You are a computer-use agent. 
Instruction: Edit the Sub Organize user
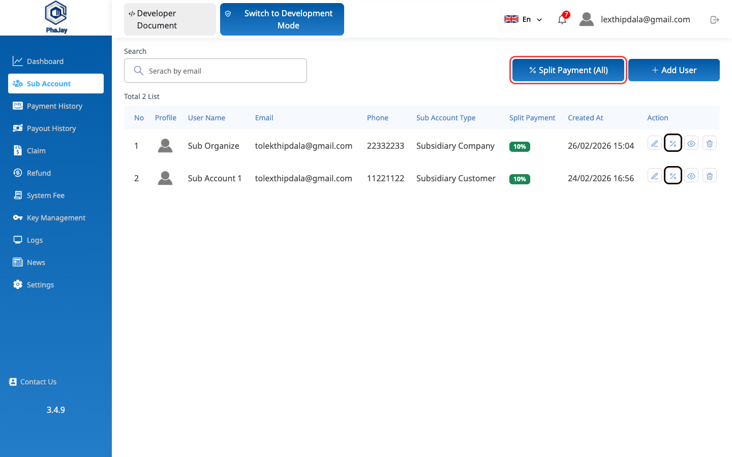(x=655, y=143)
